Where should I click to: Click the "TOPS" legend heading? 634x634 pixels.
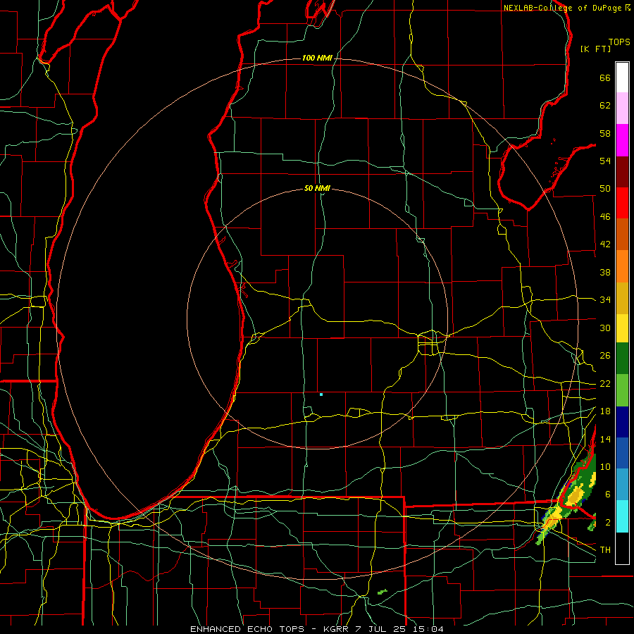tap(619, 42)
